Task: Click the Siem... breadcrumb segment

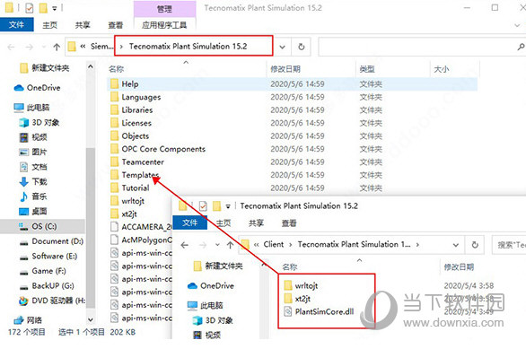Action: tap(102, 47)
